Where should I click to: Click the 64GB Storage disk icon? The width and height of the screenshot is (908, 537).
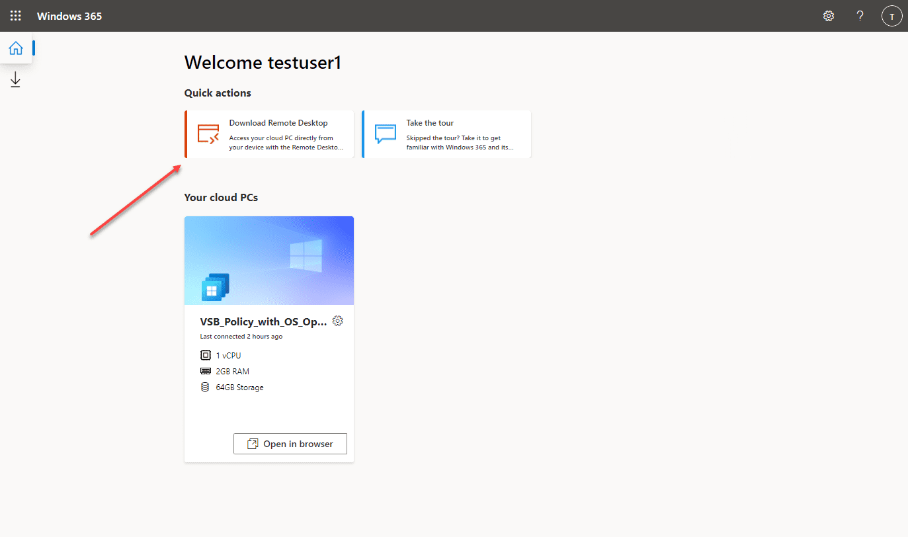point(205,387)
